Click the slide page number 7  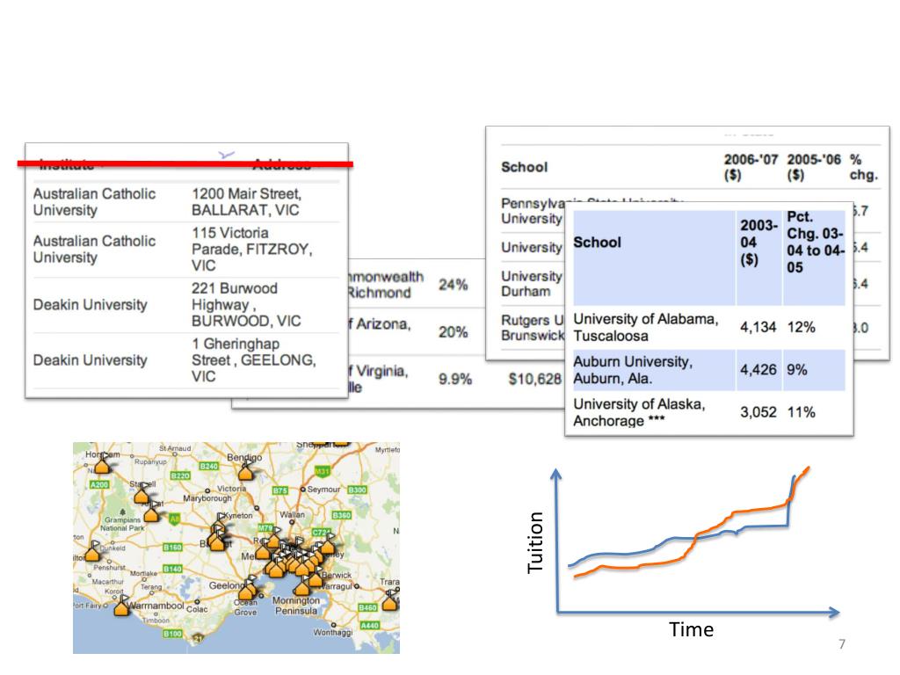coord(842,644)
